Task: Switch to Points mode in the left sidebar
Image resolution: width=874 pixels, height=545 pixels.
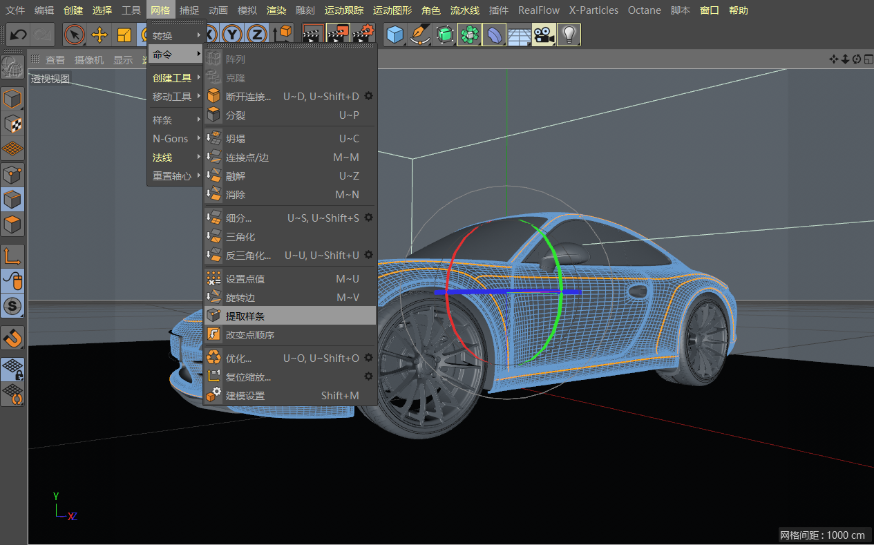Action: point(12,173)
